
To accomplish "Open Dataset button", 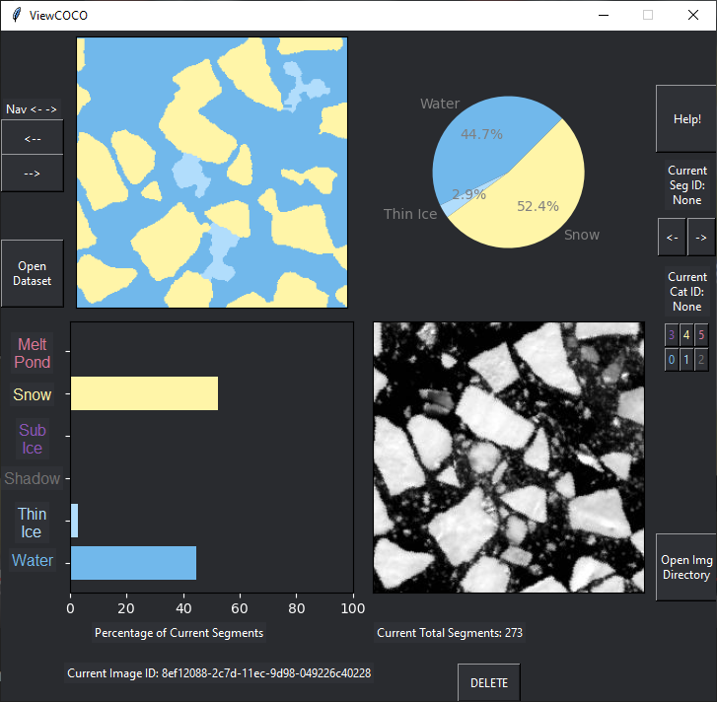I will pyautogui.click(x=32, y=273).
